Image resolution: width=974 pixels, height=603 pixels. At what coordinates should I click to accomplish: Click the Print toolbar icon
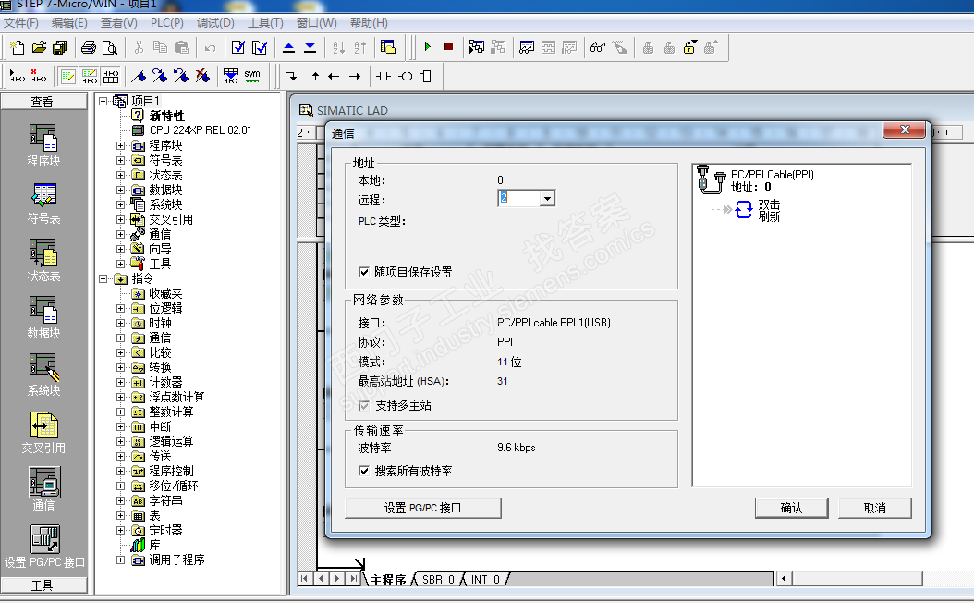click(x=89, y=47)
